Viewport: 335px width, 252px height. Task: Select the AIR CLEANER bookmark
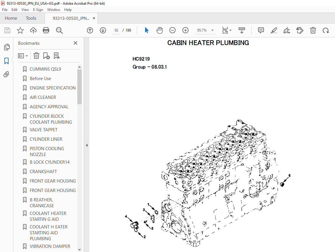click(43, 97)
